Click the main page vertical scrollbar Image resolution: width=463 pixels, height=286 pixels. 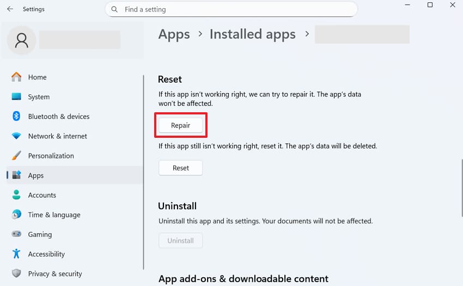(x=461, y=188)
